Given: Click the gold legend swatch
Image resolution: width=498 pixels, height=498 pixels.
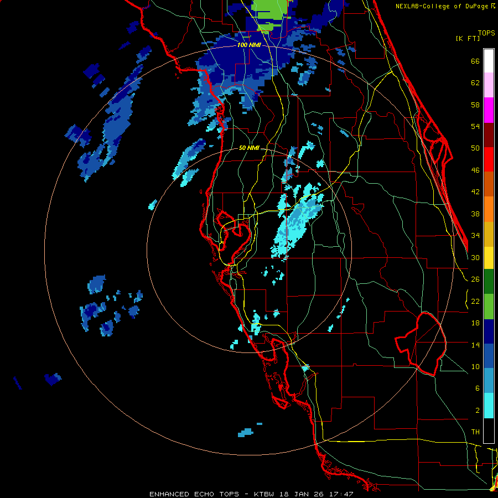Looking at the screenshot, I should [x=489, y=235].
